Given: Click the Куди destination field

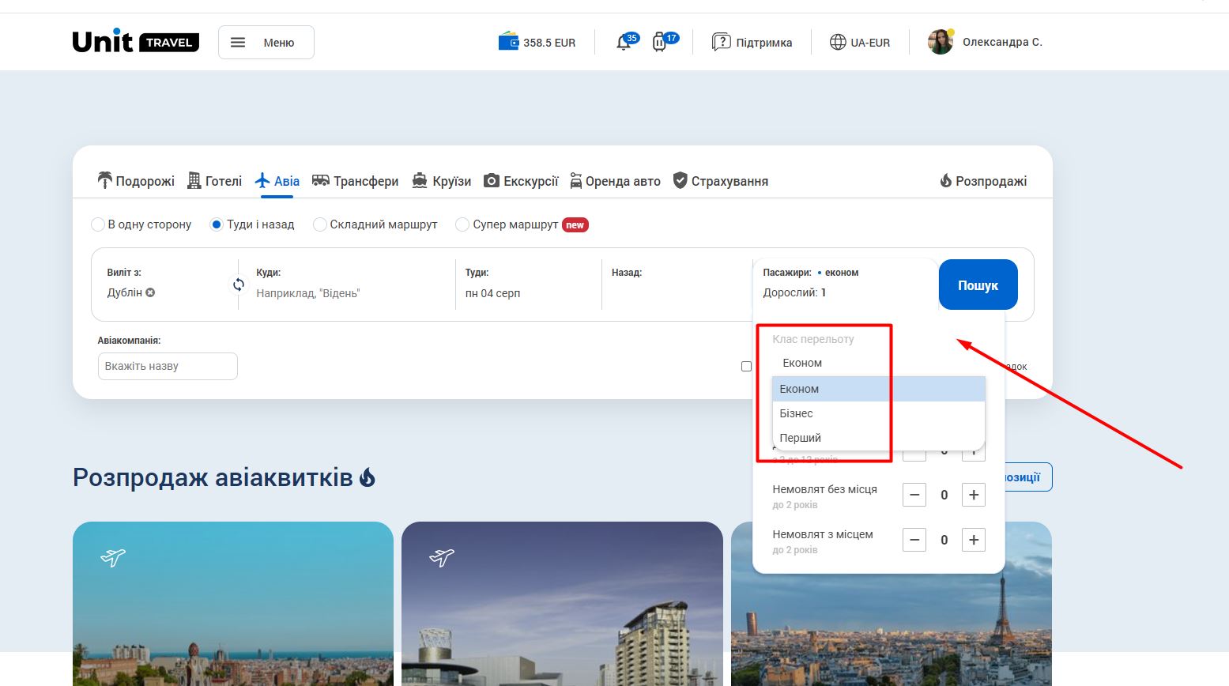Looking at the screenshot, I should tap(352, 285).
